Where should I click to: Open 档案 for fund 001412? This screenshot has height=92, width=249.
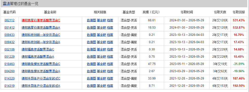click(110, 28)
